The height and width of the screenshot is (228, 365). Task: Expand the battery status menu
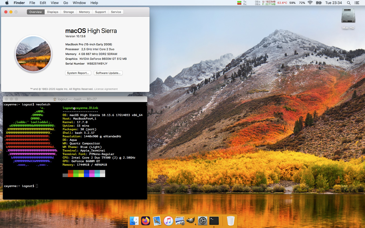(x=319, y=3)
